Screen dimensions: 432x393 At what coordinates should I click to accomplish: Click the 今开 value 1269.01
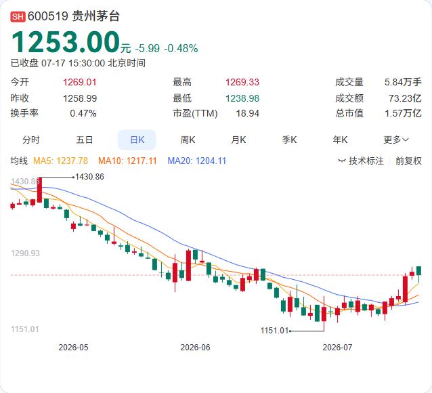click(x=80, y=82)
